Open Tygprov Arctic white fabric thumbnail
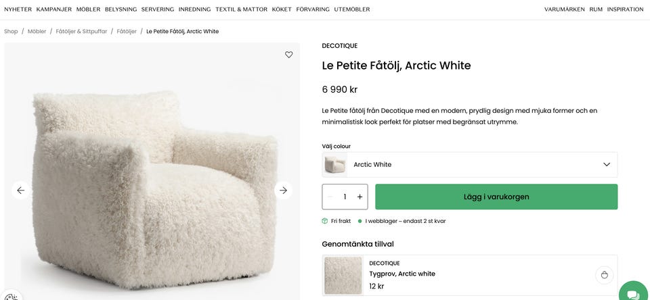Screen dimensions: 650x300 [x=343, y=275]
